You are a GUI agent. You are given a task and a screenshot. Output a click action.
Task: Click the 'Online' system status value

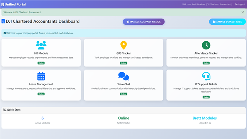tap(123, 118)
